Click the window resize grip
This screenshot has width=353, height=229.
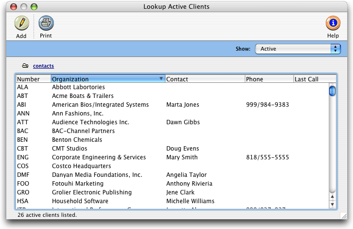click(344, 216)
